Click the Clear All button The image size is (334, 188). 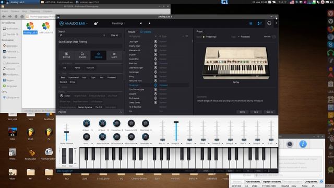tap(115, 35)
